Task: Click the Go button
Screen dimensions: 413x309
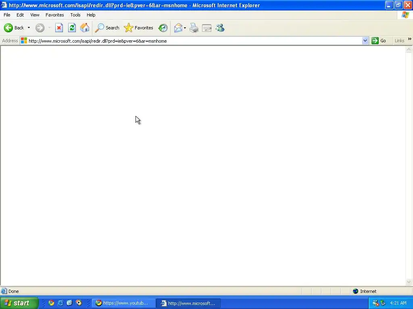Action: coord(379,41)
